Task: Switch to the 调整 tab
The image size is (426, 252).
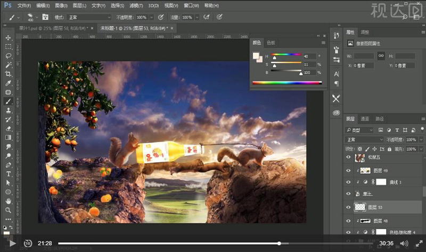Action: [365, 32]
